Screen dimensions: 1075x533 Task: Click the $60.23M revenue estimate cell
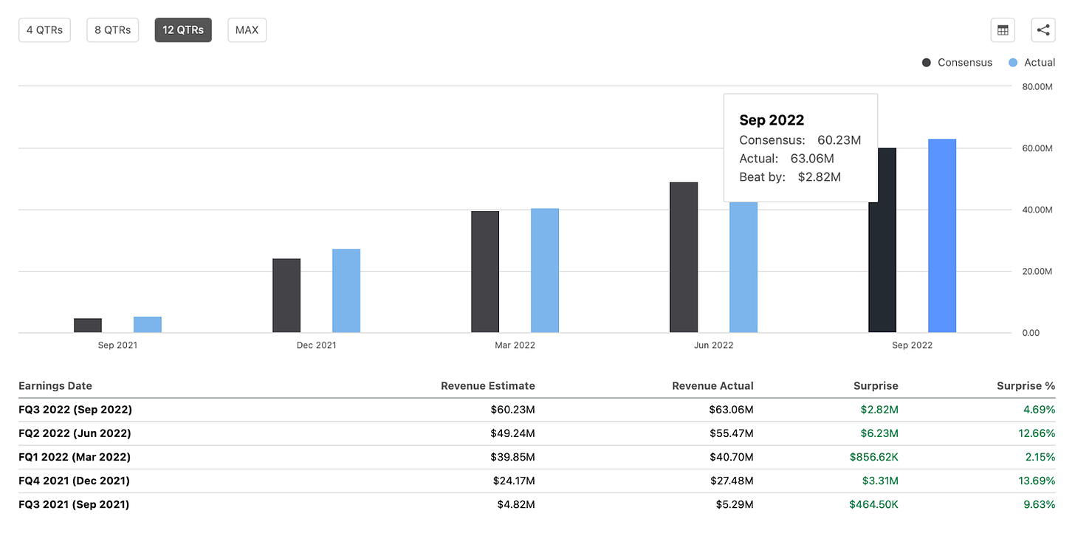512,410
